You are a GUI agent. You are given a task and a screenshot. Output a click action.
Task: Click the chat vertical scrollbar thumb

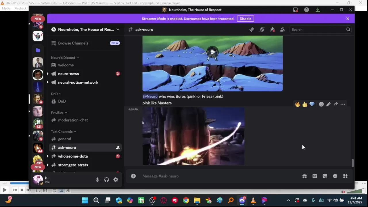352,163
